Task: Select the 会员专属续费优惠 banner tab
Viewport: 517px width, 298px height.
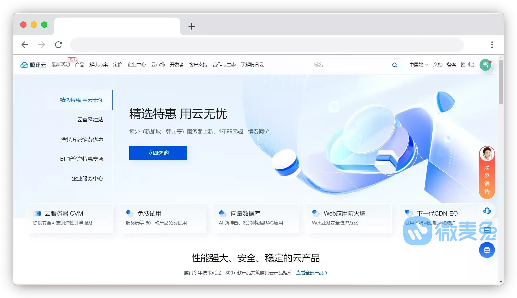Action: pyautogui.click(x=82, y=139)
